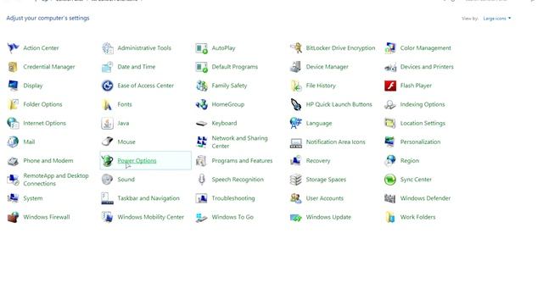Open Internet Options globe icon

pyautogui.click(x=14, y=123)
